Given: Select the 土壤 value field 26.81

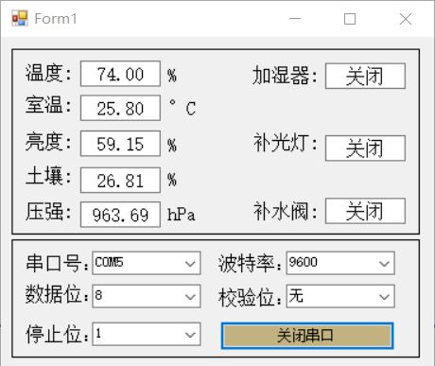Looking at the screenshot, I should tap(120, 180).
